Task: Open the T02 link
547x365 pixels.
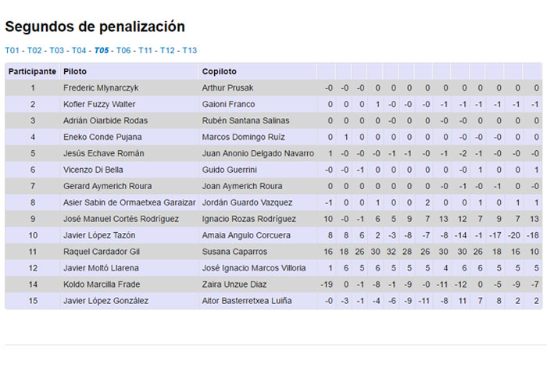Action: pos(34,51)
